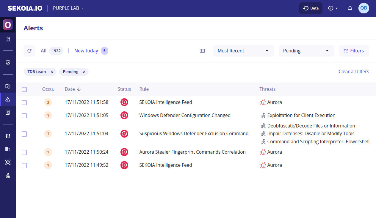Open the Pending status dropdown
Viewport: 376px width, 218px height.
tap(306, 51)
